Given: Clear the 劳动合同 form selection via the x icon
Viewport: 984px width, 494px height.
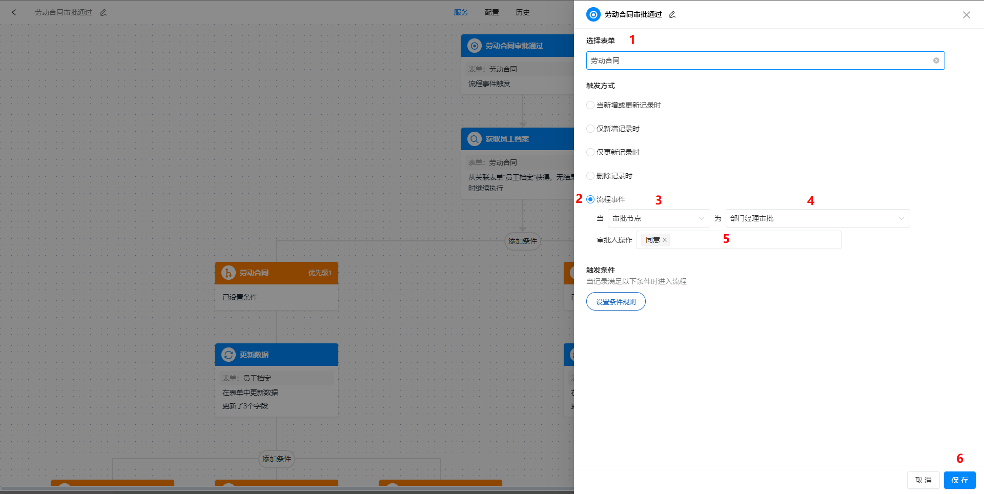Looking at the screenshot, I should [936, 60].
